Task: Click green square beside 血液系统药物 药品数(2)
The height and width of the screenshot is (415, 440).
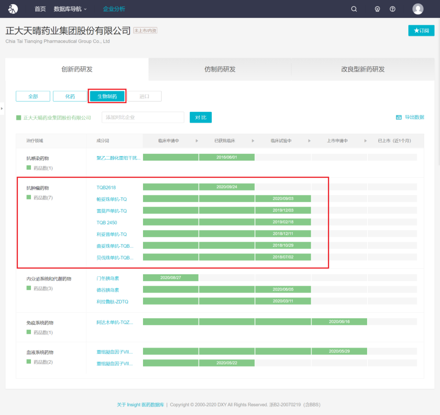Action: 29,361
